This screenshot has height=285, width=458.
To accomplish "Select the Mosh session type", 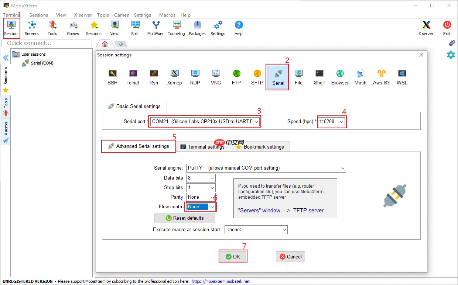I will (x=360, y=77).
